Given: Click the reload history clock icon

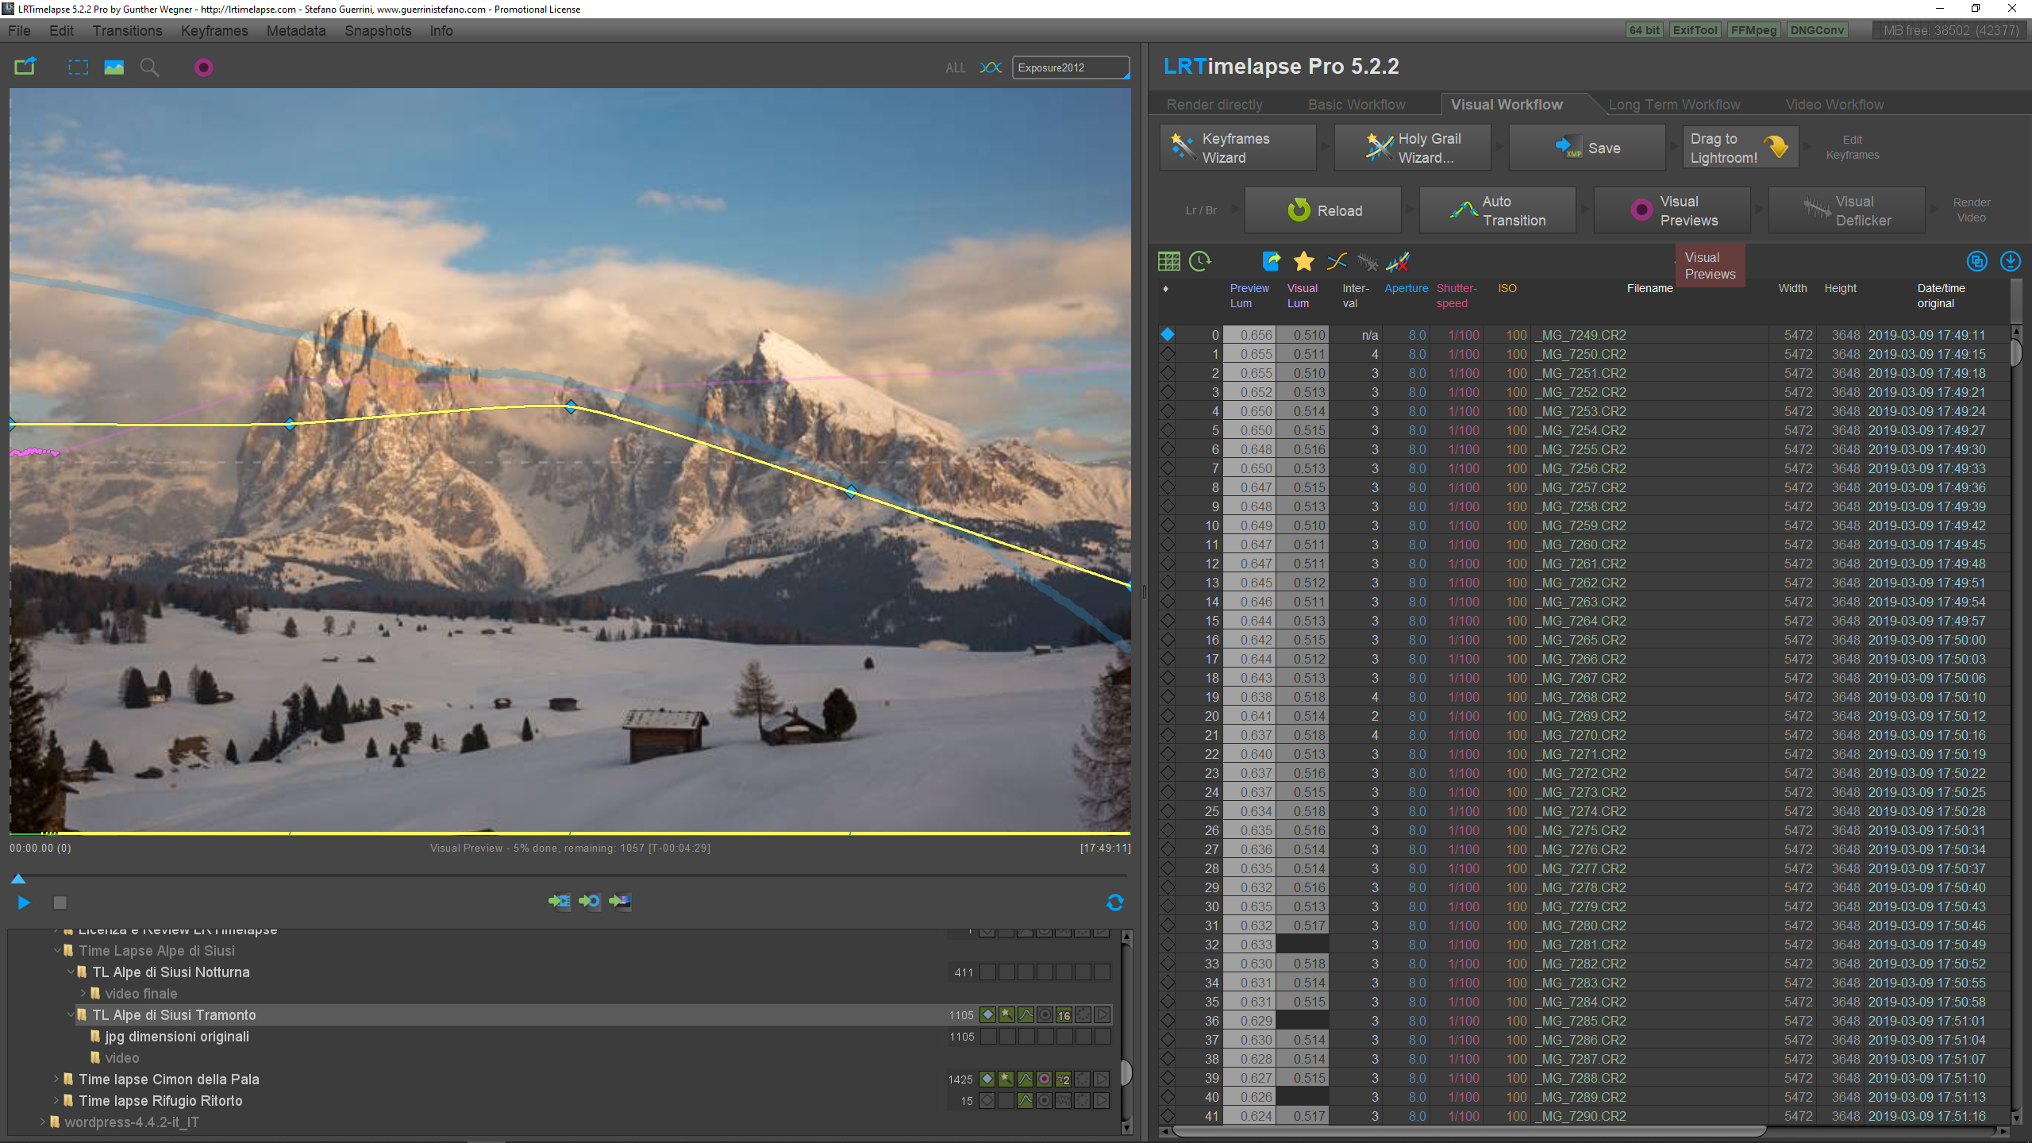Looking at the screenshot, I should tap(1199, 260).
